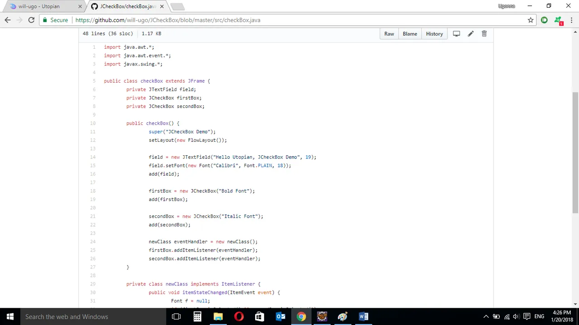Select line number 29
The height and width of the screenshot is (325, 579).
coord(93,284)
